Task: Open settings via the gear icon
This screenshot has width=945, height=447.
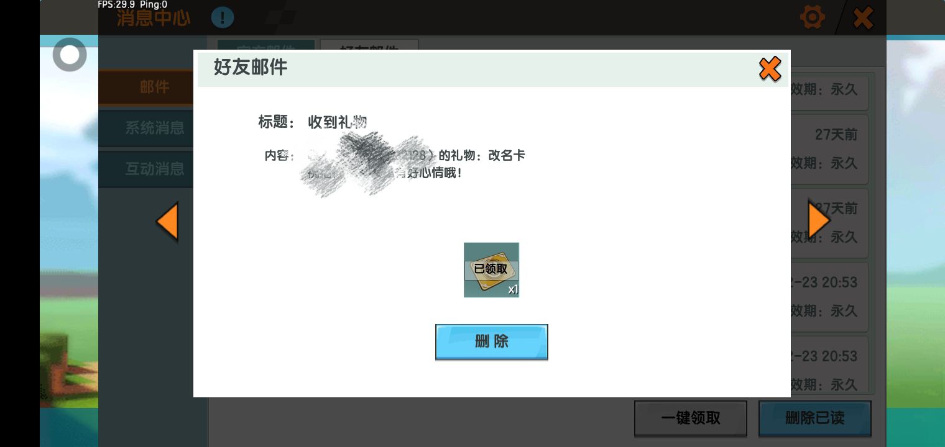Action: tap(813, 17)
